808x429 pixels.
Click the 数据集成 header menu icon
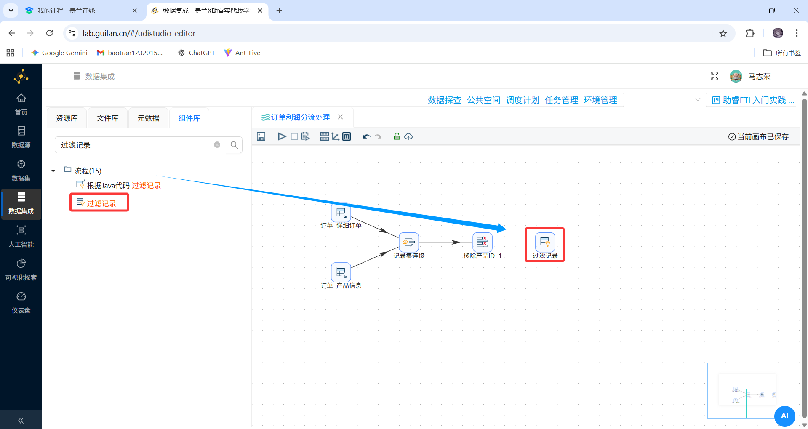(77, 76)
